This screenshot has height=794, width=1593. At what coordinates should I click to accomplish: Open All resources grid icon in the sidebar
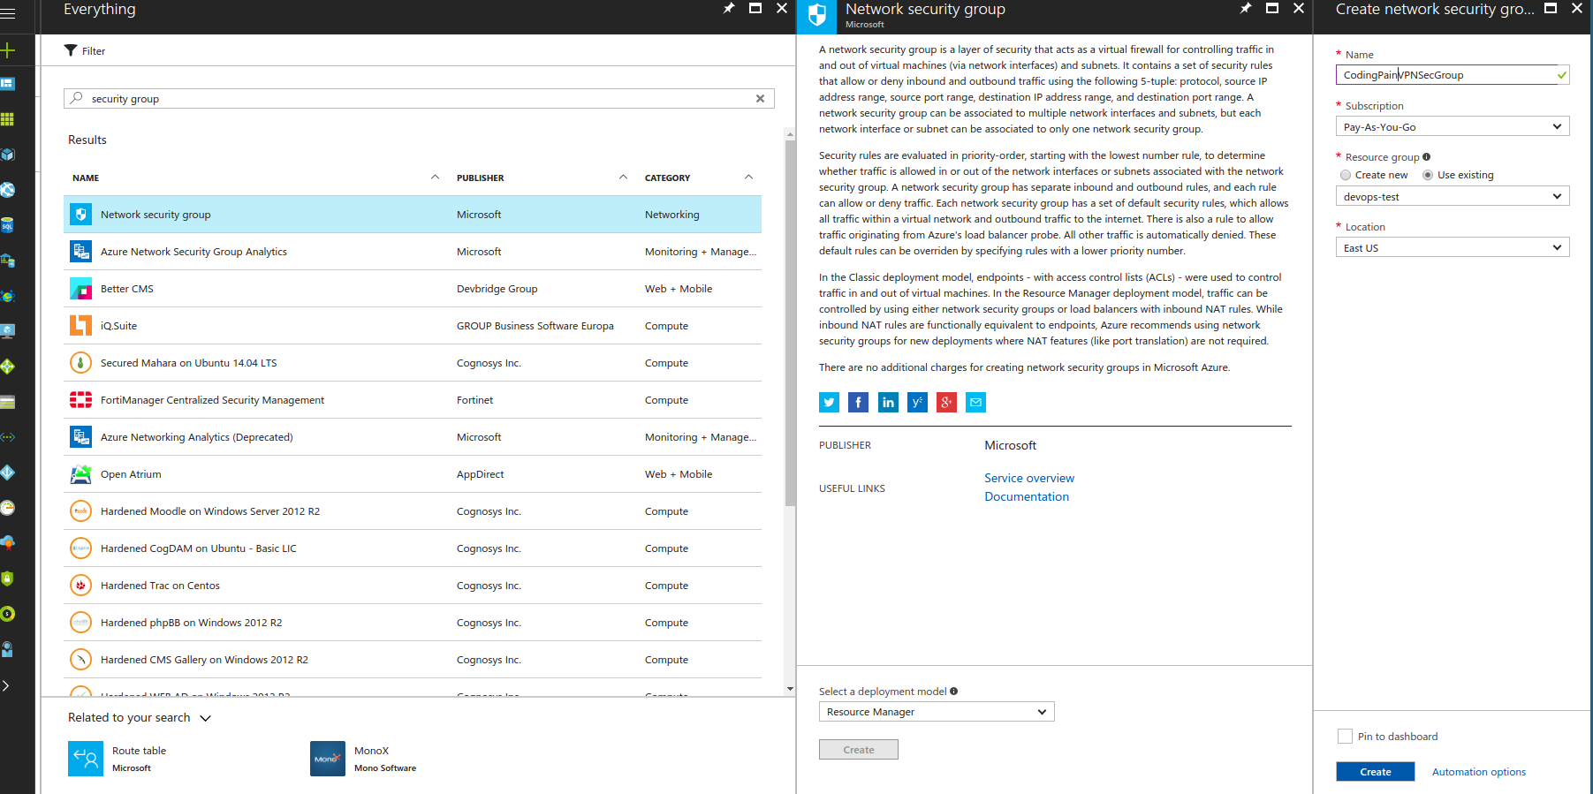(x=8, y=119)
